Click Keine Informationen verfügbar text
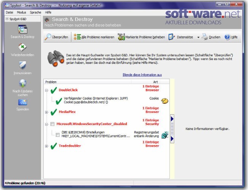 coord(207,129)
